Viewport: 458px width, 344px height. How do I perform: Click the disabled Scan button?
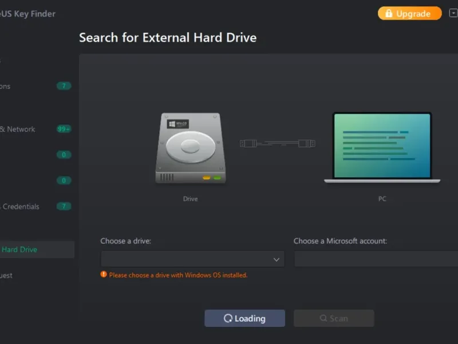pos(334,318)
